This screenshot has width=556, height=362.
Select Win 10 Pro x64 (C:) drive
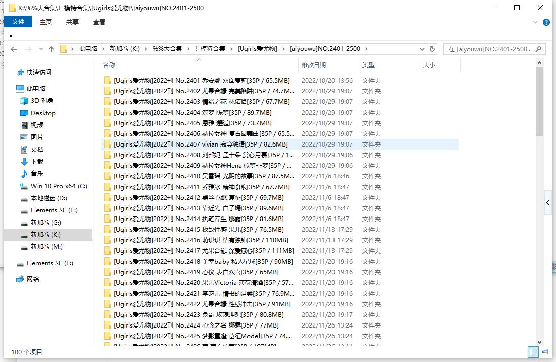(58, 186)
